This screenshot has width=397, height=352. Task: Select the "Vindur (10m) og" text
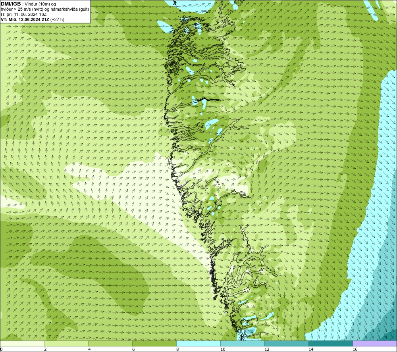pos(40,4)
